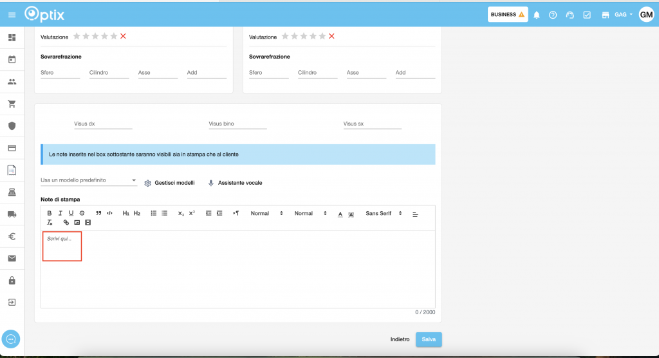Open the mail envelope sidebar icon

tap(12, 258)
